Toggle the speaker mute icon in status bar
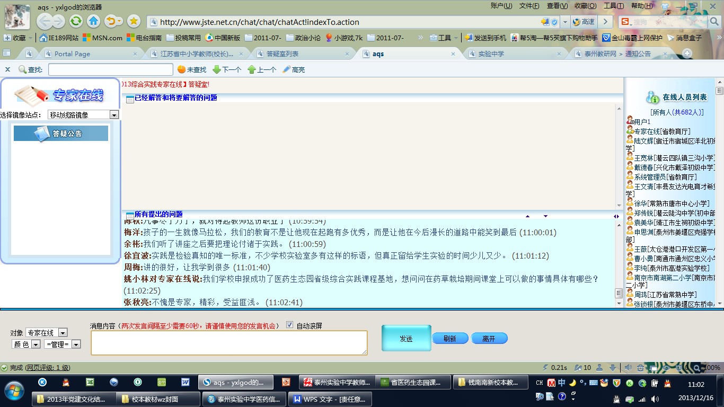Screen dimensions: 724x407 628,367
